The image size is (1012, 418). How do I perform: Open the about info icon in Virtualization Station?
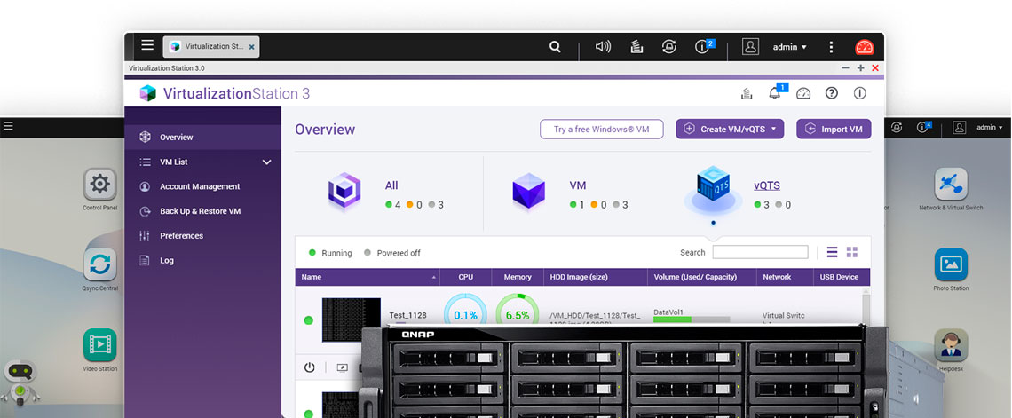click(x=859, y=93)
